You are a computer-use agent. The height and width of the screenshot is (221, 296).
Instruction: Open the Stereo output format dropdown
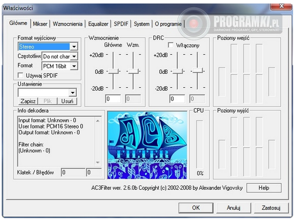pyautogui.click(x=74, y=47)
